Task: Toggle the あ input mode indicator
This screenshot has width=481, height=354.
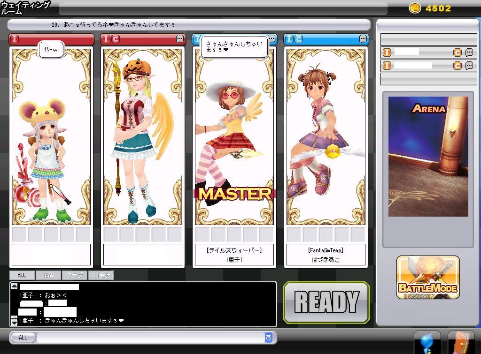Action: coord(269,337)
